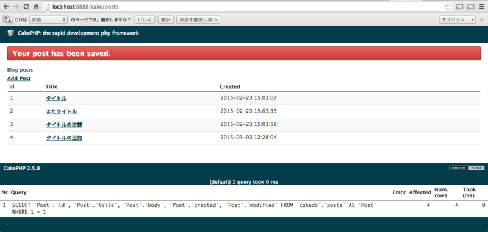Bookmark this page with the star
Screen dimensions: 488x232
pos(448,7)
